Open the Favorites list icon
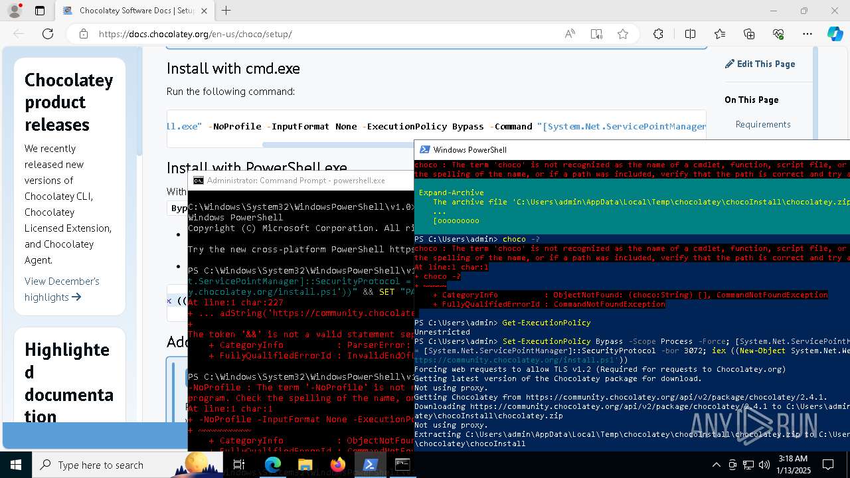Viewport: 850px width, 478px height. [720, 34]
